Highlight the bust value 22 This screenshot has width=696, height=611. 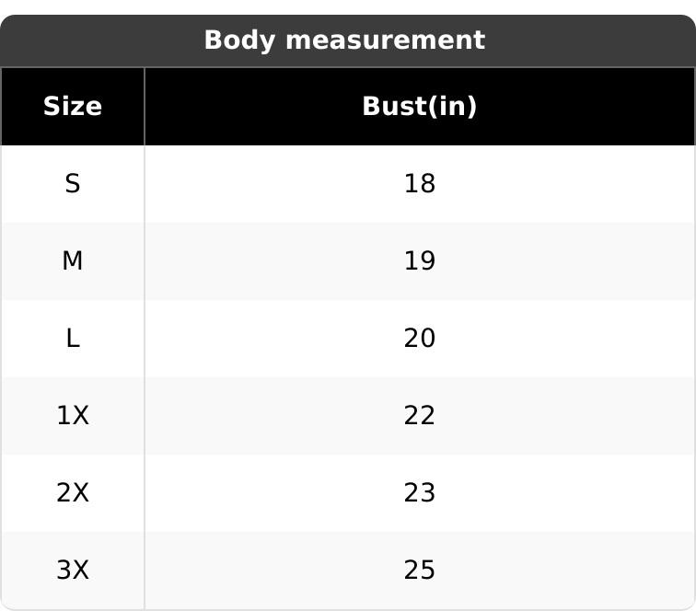pyautogui.click(x=419, y=416)
